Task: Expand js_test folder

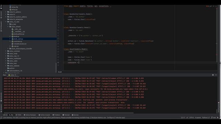Action: [8, 24]
